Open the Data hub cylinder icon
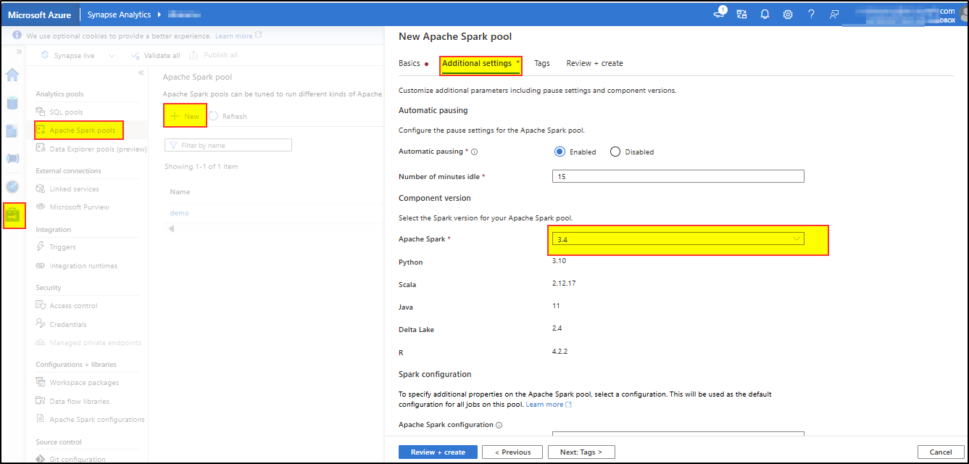 pyautogui.click(x=12, y=103)
